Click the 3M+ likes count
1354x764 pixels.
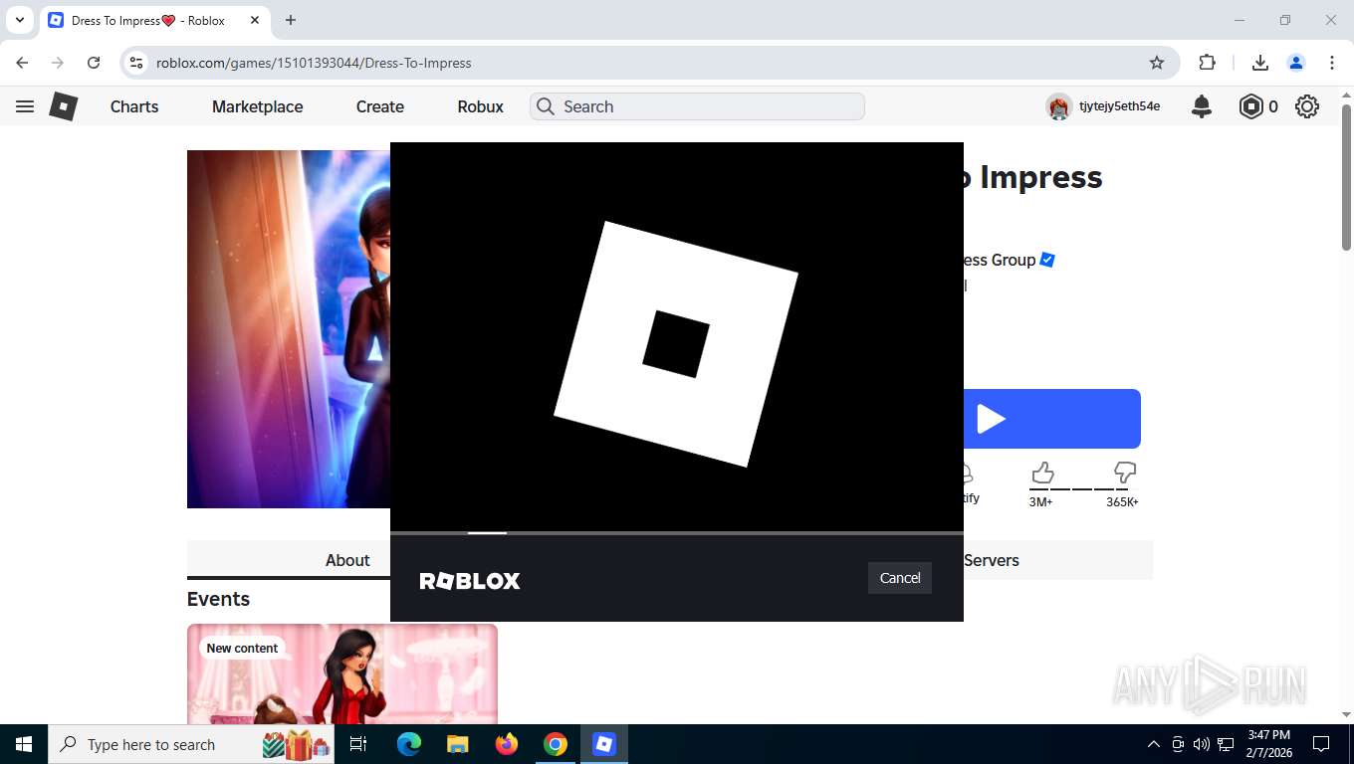pyautogui.click(x=1040, y=502)
